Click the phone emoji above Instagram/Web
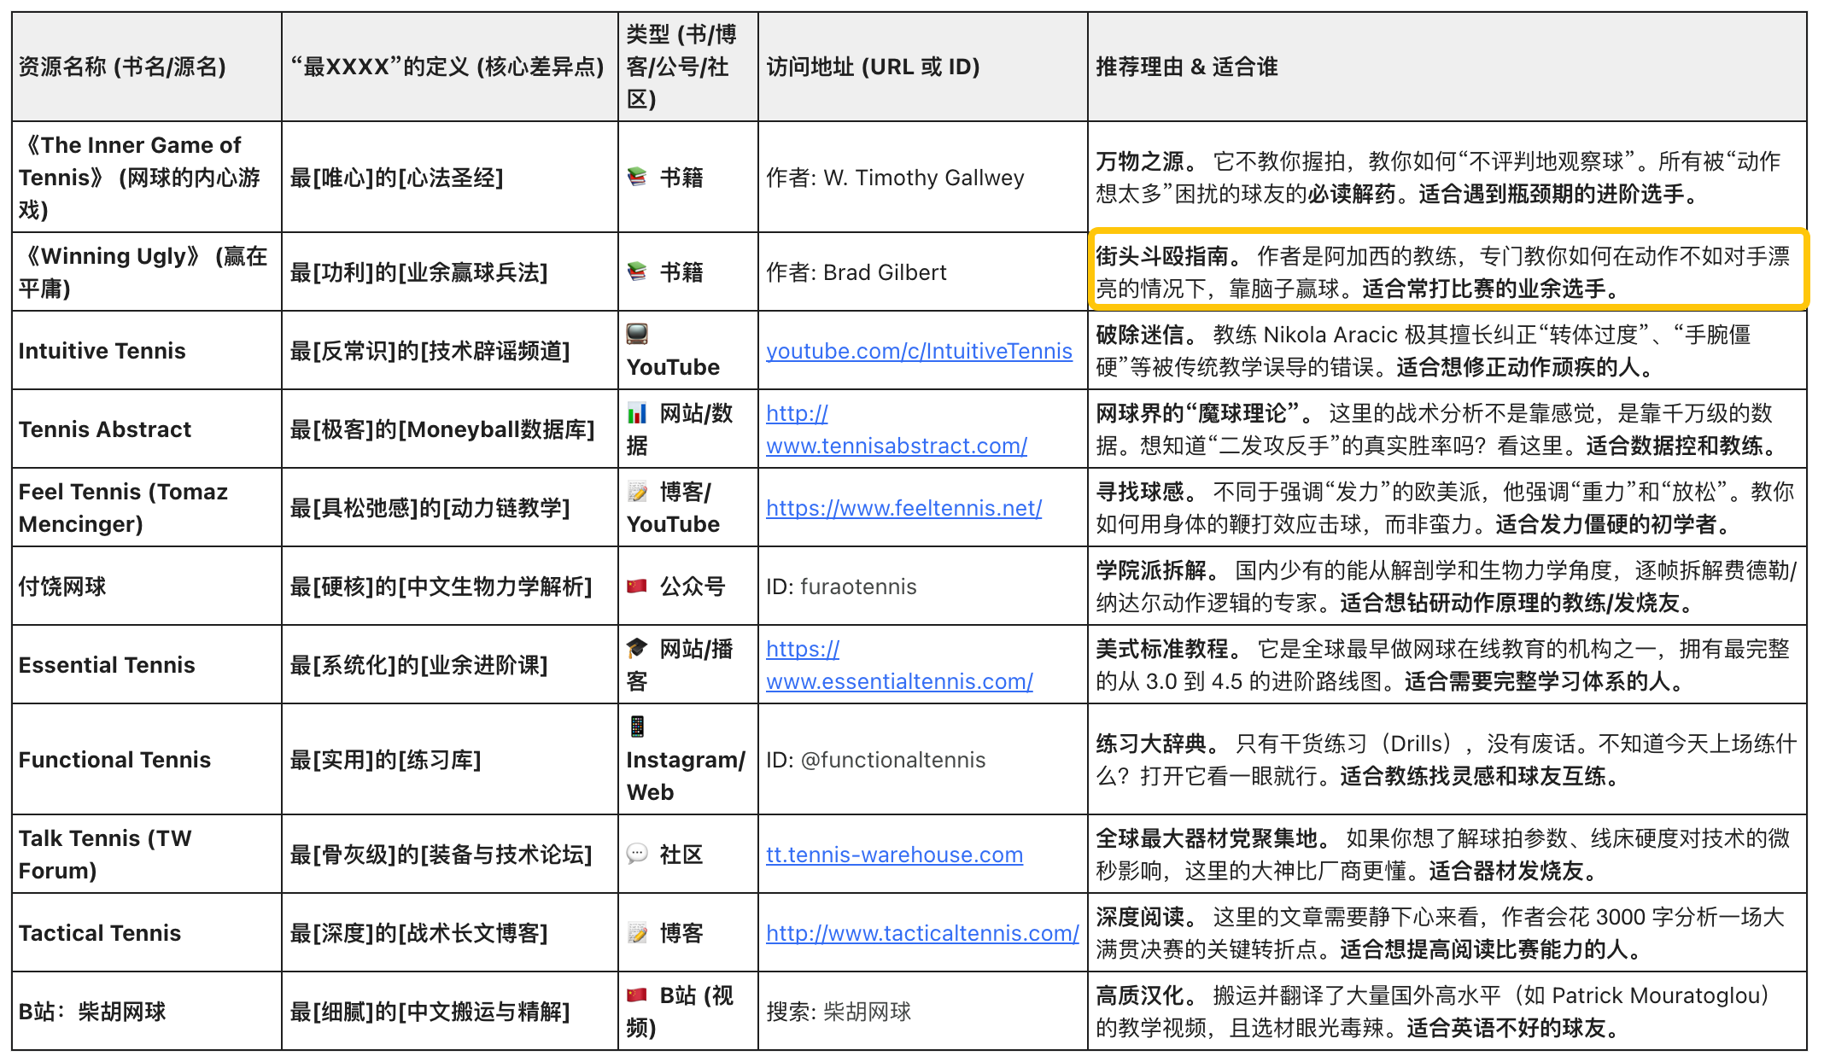 click(637, 726)
